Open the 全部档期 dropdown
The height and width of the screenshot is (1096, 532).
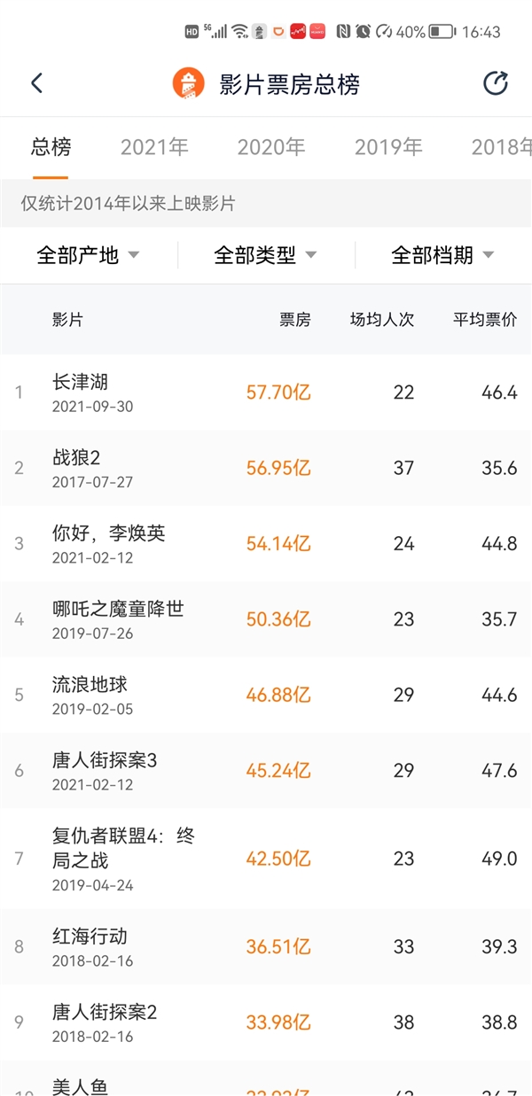click(442, 256)
